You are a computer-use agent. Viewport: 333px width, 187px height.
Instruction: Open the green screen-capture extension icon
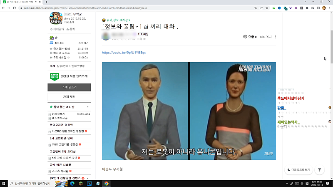point(274,8)
